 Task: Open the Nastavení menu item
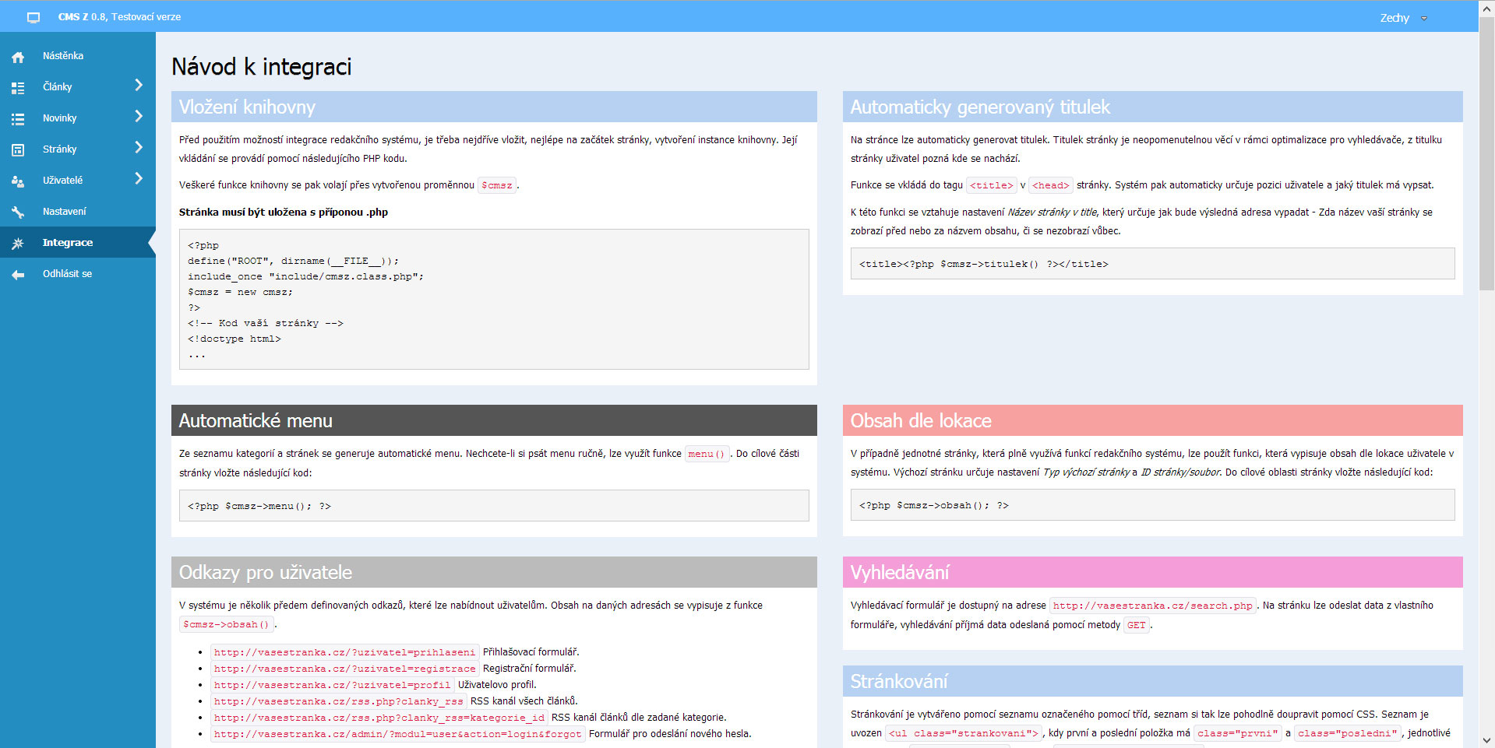65,212
